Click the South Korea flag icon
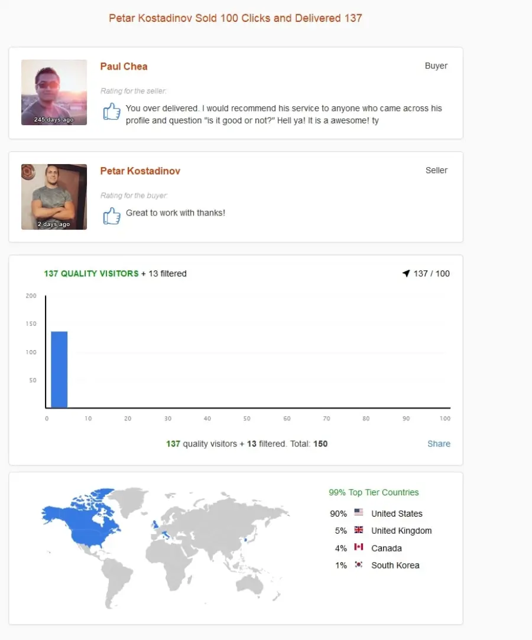Image resolution: width=532 pixels, height=640 pixels. [358, 564]
